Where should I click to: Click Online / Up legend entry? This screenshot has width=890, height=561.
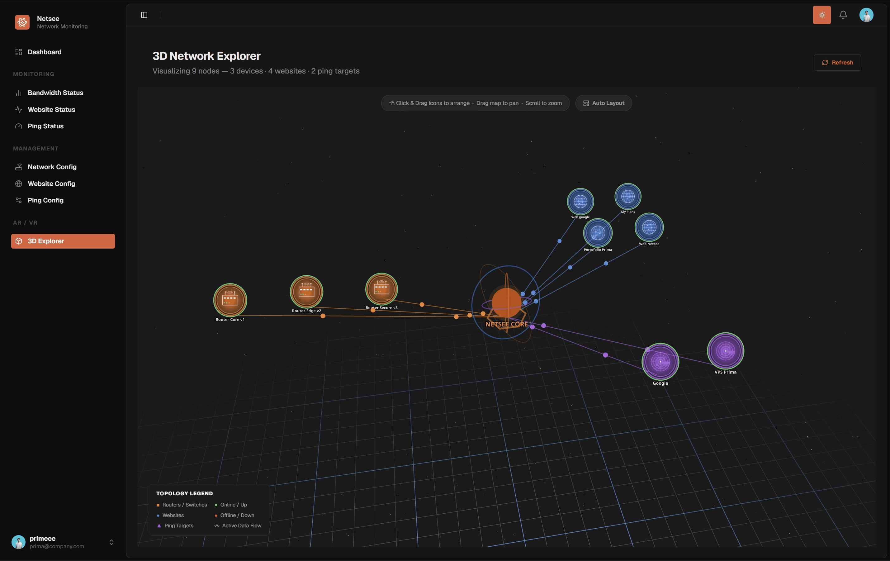point(231,505)
